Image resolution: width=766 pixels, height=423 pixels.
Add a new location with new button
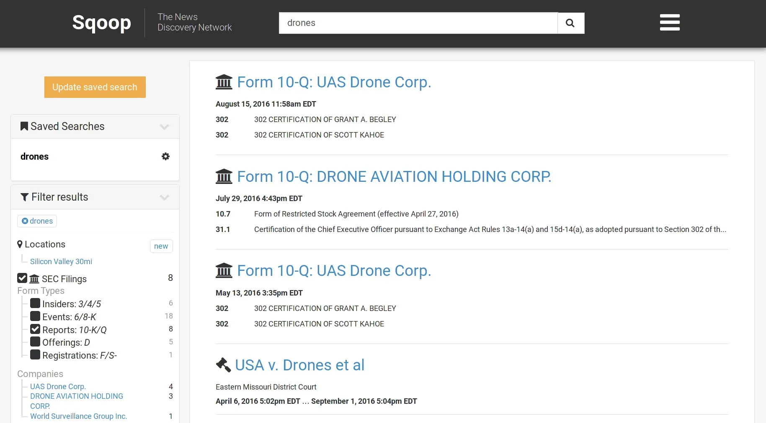pos(161,246)
